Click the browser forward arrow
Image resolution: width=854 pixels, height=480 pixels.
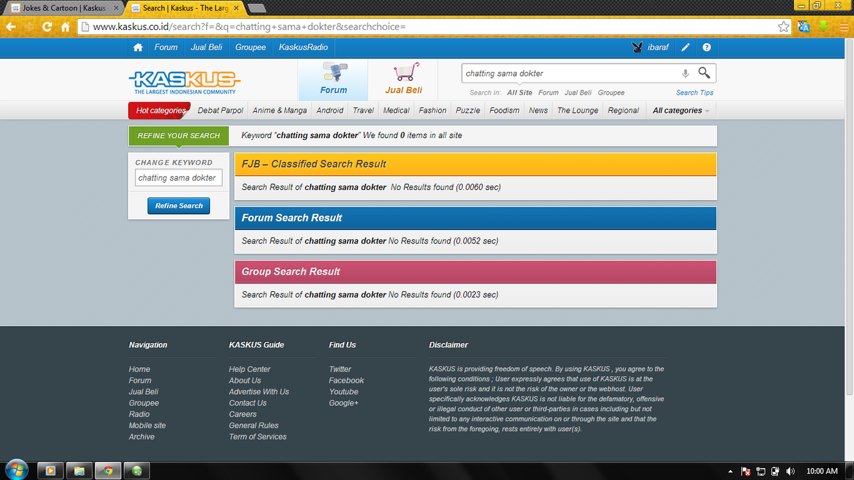pyautogui.click(x=29, y=27)
